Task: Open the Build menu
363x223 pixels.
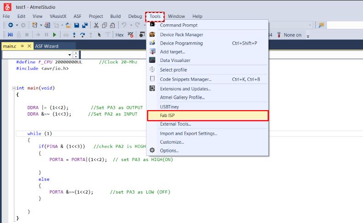Action: click(x=115, y=16)
